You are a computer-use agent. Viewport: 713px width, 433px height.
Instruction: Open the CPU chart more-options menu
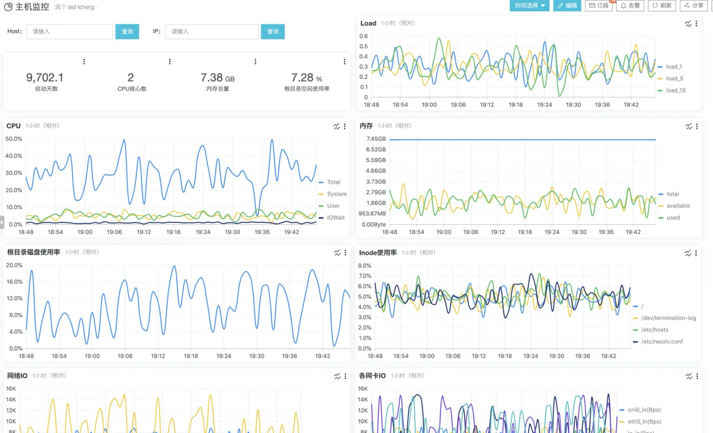point(345,126)
